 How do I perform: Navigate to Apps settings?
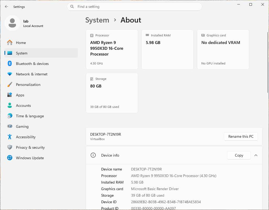(41, 95)
